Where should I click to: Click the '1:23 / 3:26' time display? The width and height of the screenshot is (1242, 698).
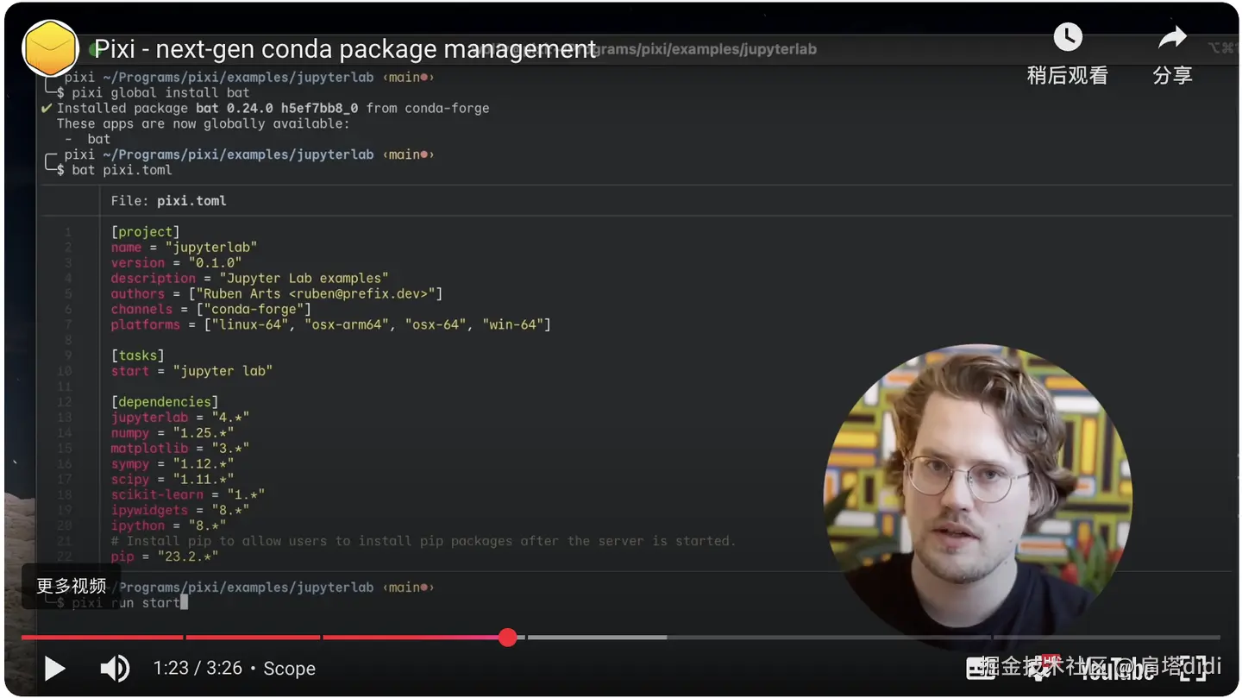click(198, 669)
